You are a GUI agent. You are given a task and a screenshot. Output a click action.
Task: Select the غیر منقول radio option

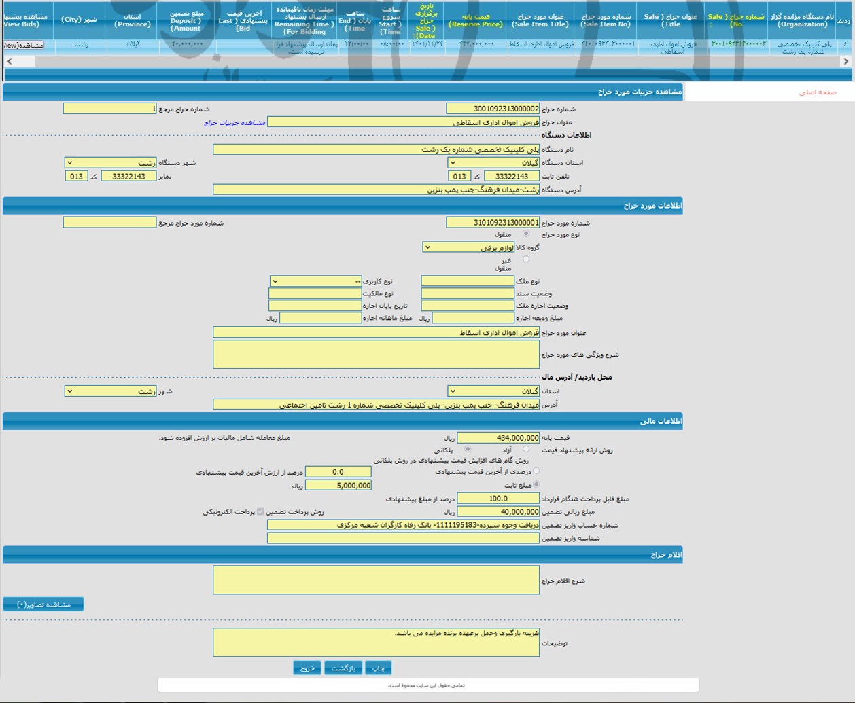[x=526, y=259]
